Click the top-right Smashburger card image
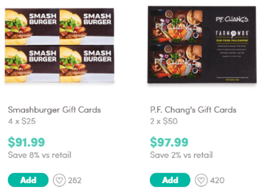The width and height of the screenshot is (265, 196). pos(87,27)
